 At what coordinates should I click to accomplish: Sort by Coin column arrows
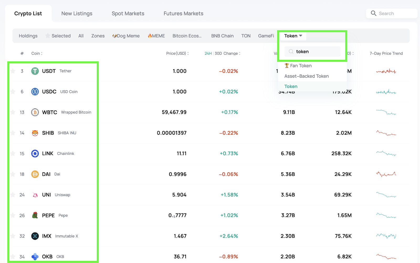coord(41,54)
